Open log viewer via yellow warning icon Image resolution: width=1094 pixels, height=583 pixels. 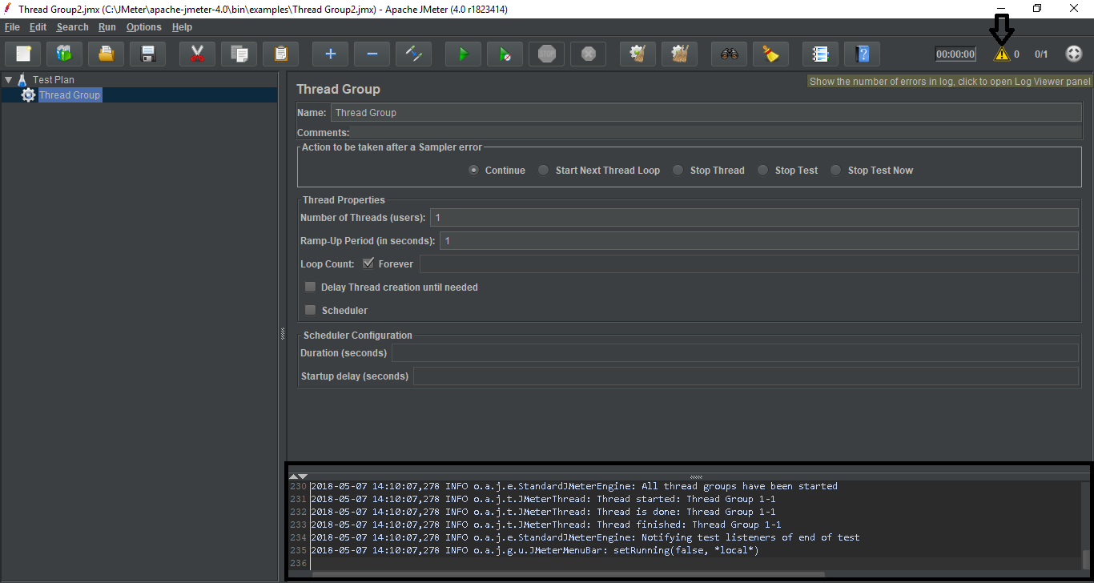pos(1002,54)
